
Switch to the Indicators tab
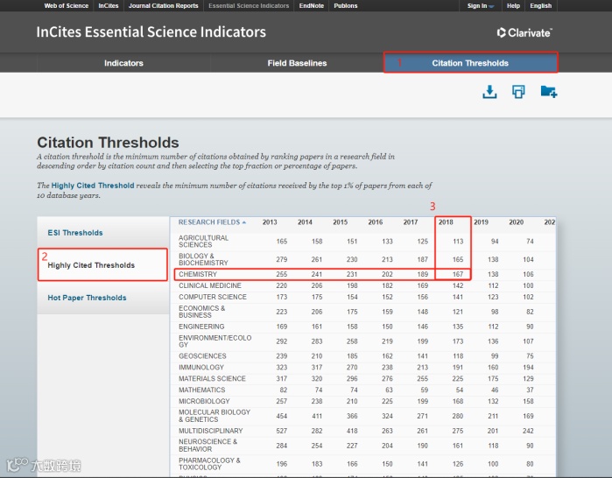coord(123,63)
